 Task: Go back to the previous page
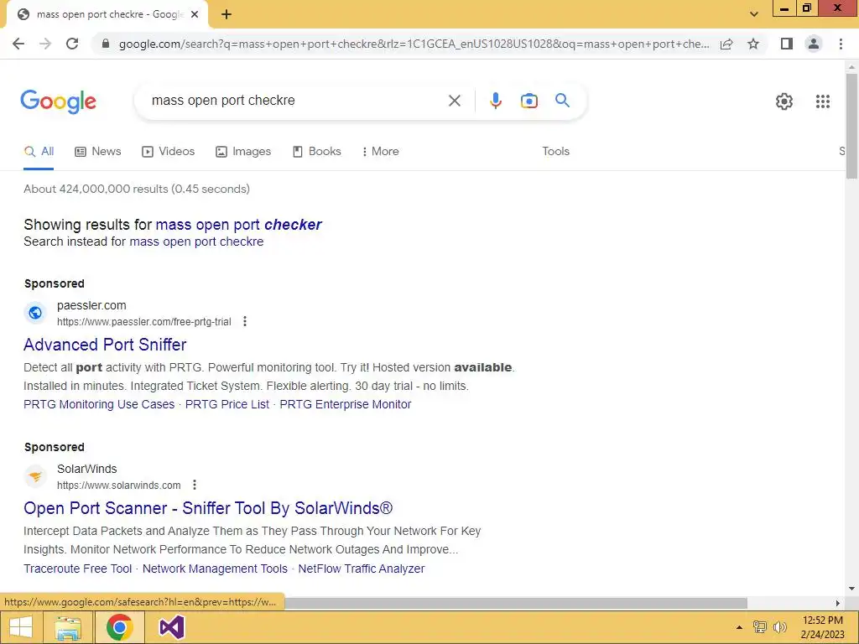coord(18,44)
